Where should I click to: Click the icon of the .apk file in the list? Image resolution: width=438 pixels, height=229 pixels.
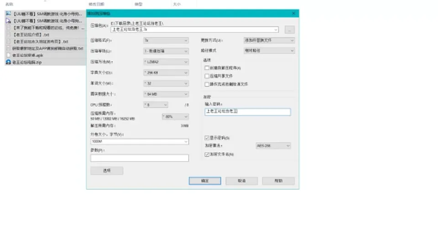tap(8, 55)
